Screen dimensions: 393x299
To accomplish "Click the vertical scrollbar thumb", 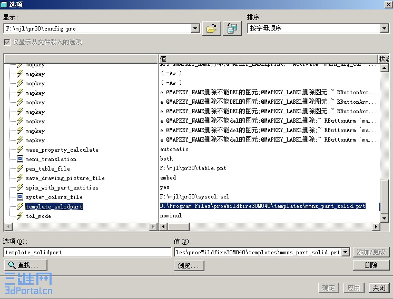I will click(384, 196).
